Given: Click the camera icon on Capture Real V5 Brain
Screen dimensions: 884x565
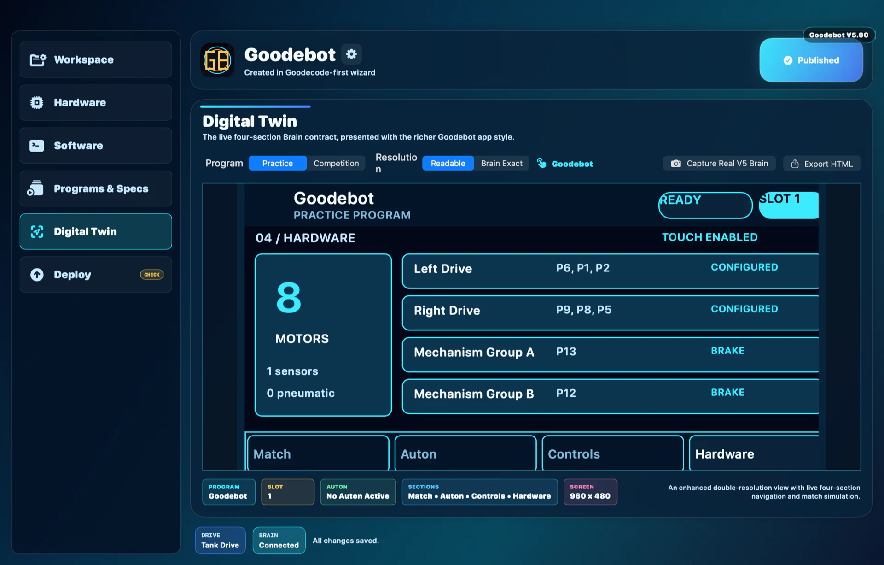Looking at the screenshot, I should coord(675,164).
